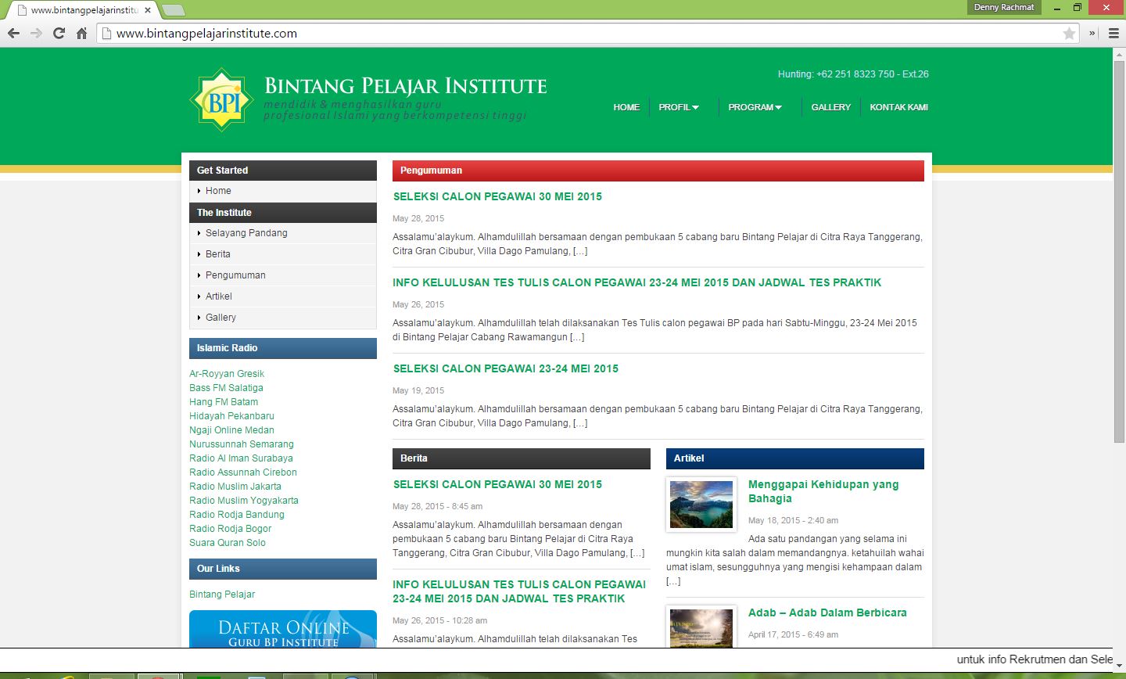Close the bintangpelajarinstitute browser tab
1126x679 pixels.
(148, 10)
